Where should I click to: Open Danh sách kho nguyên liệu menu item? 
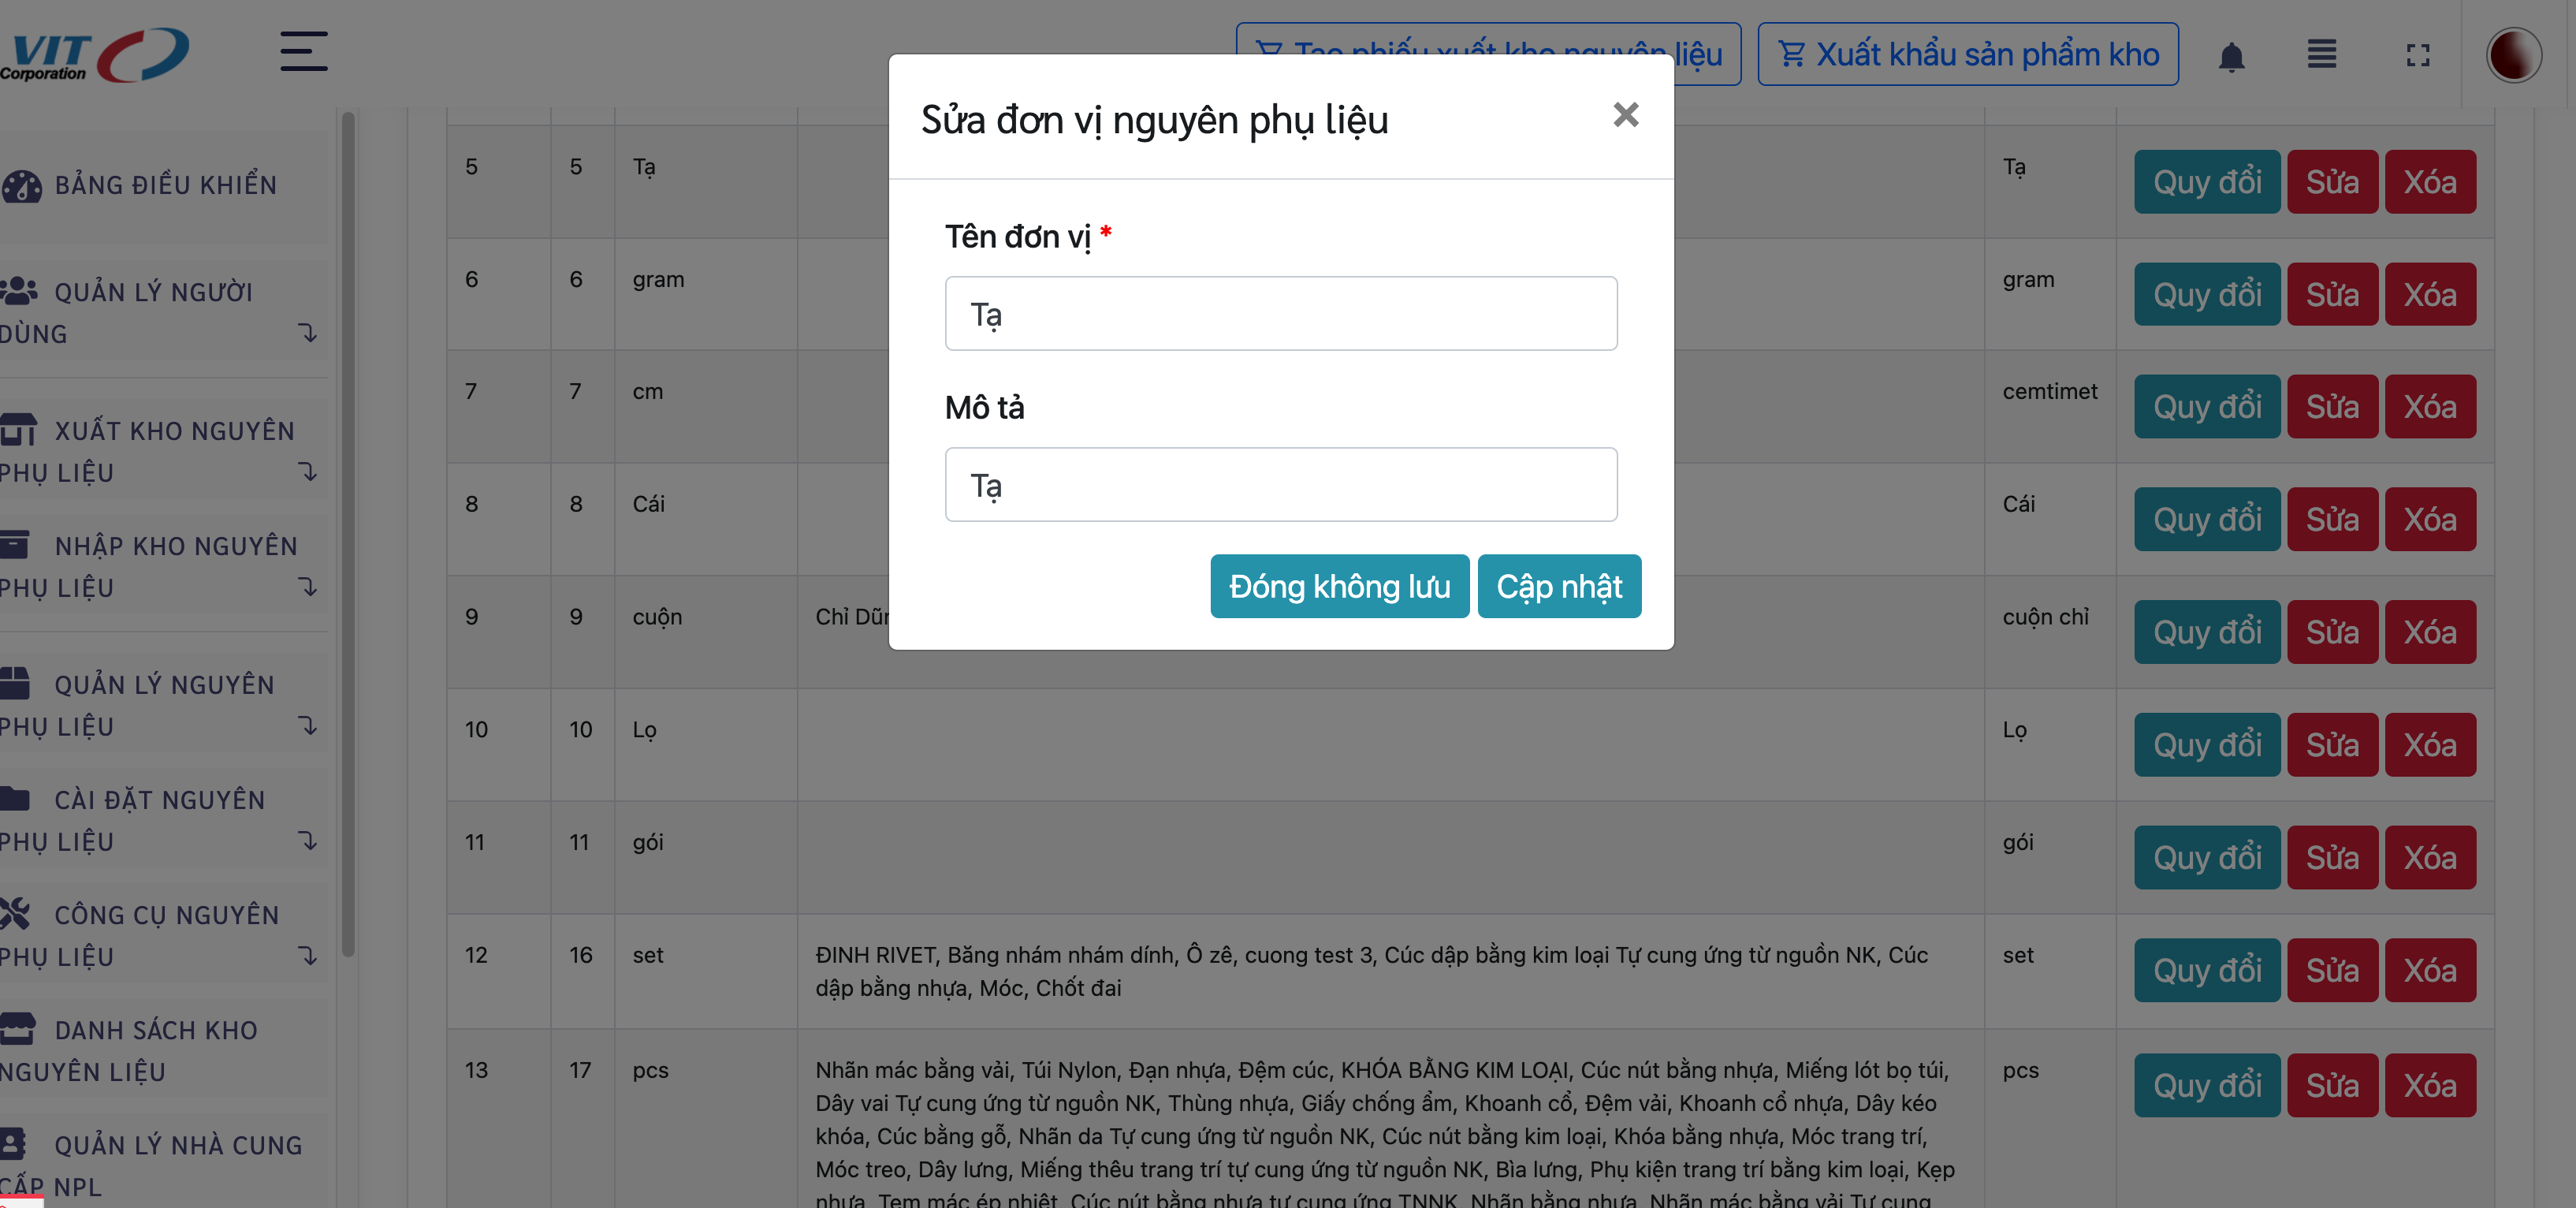(155, 1050)
